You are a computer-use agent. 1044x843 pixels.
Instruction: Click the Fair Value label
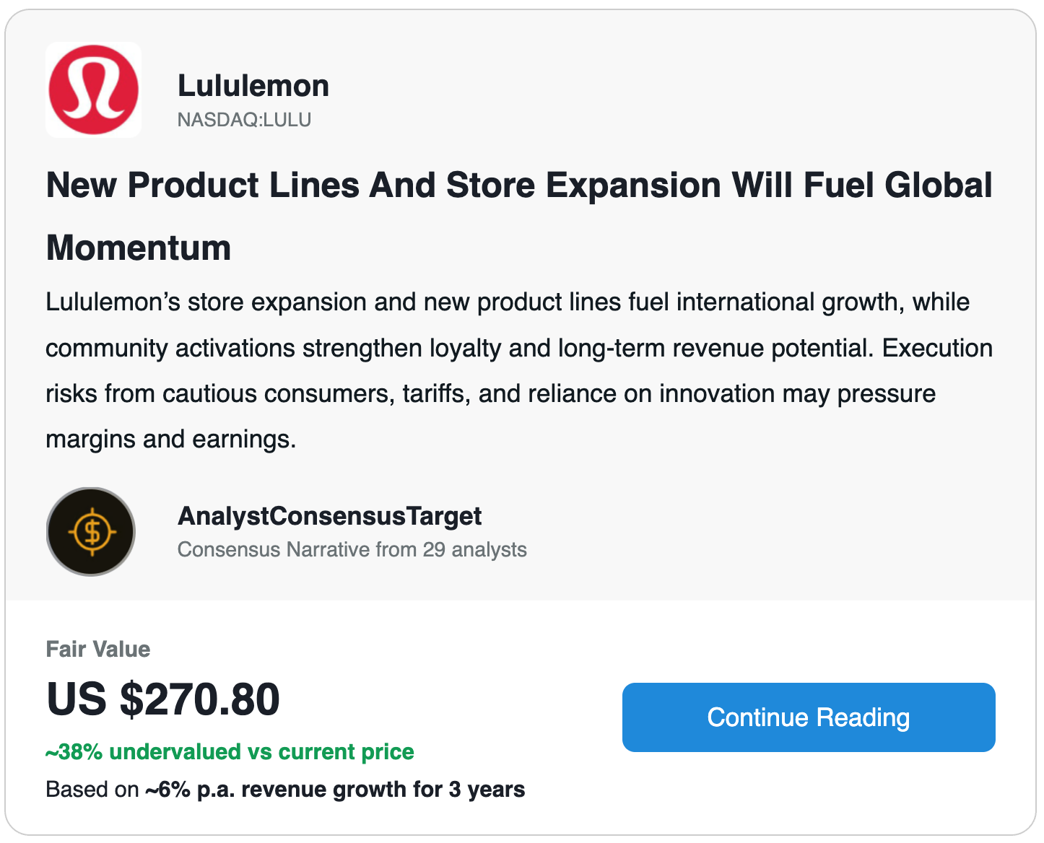pos(98,649)
